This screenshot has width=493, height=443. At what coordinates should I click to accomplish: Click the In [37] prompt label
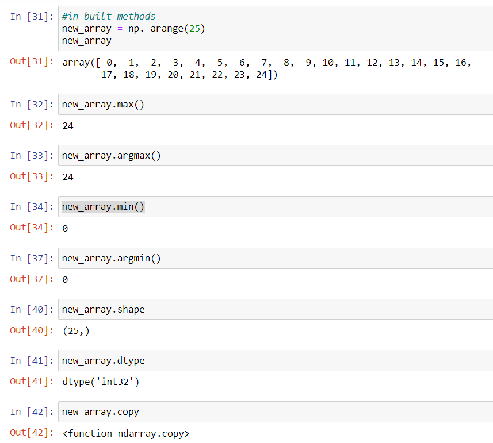[32, 258]
